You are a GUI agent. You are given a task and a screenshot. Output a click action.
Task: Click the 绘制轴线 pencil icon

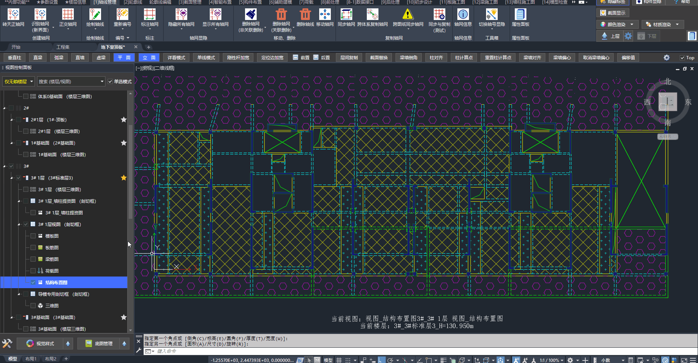point(95,15)
